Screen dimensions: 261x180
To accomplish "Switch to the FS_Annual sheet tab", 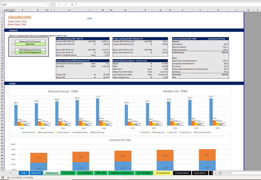I will click(68, 173).
